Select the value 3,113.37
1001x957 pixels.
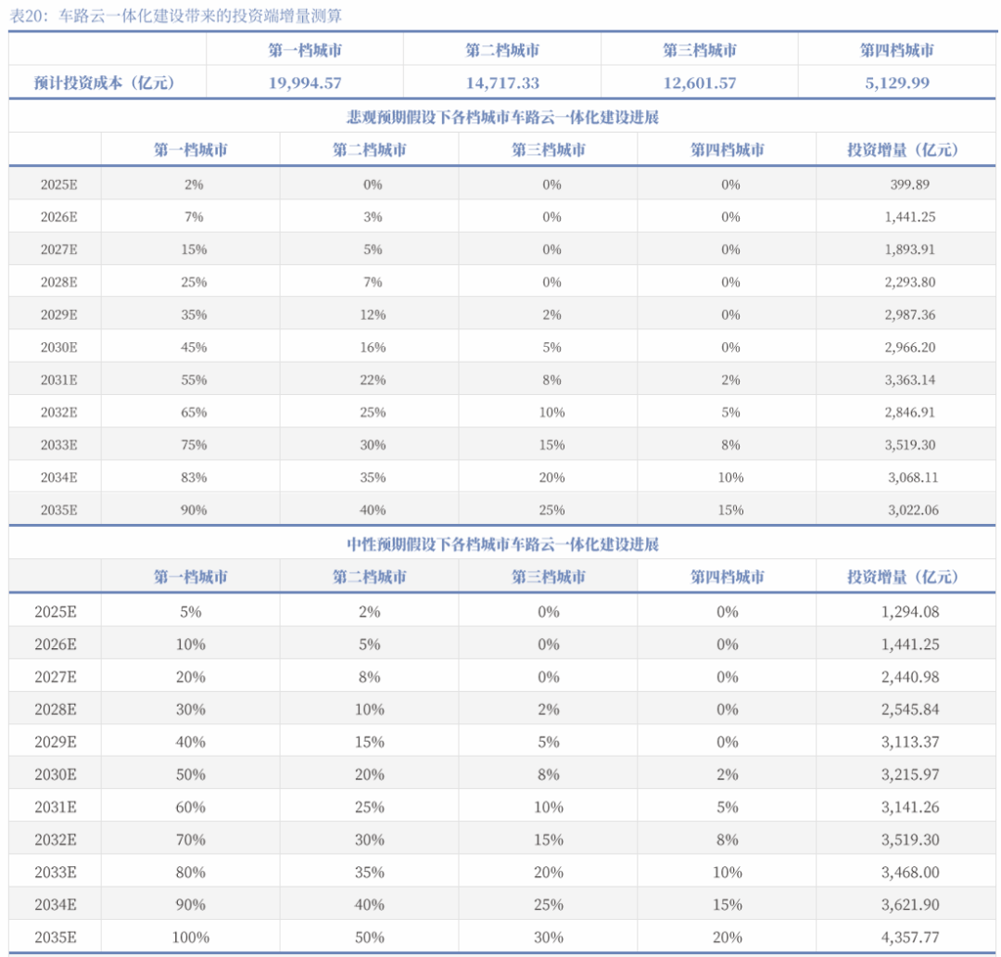click(910, 743)
